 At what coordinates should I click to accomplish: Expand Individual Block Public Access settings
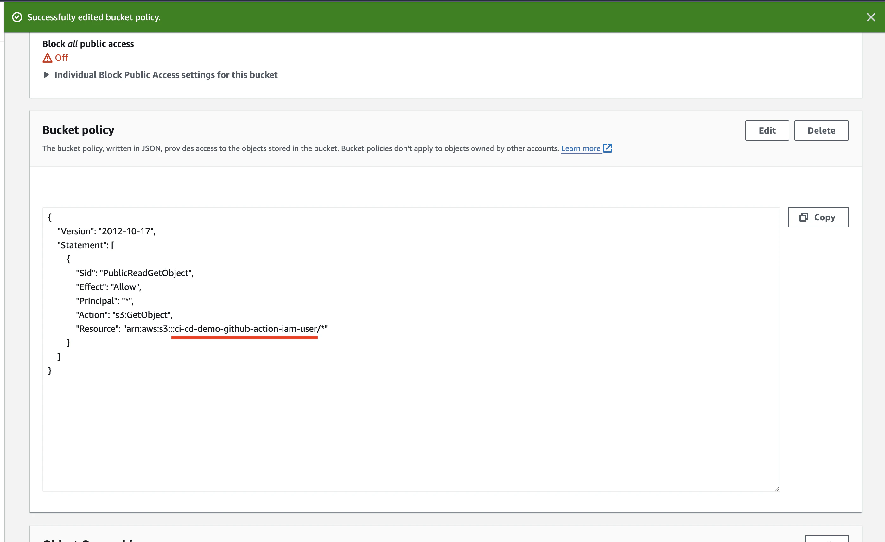tap(160, 75)
